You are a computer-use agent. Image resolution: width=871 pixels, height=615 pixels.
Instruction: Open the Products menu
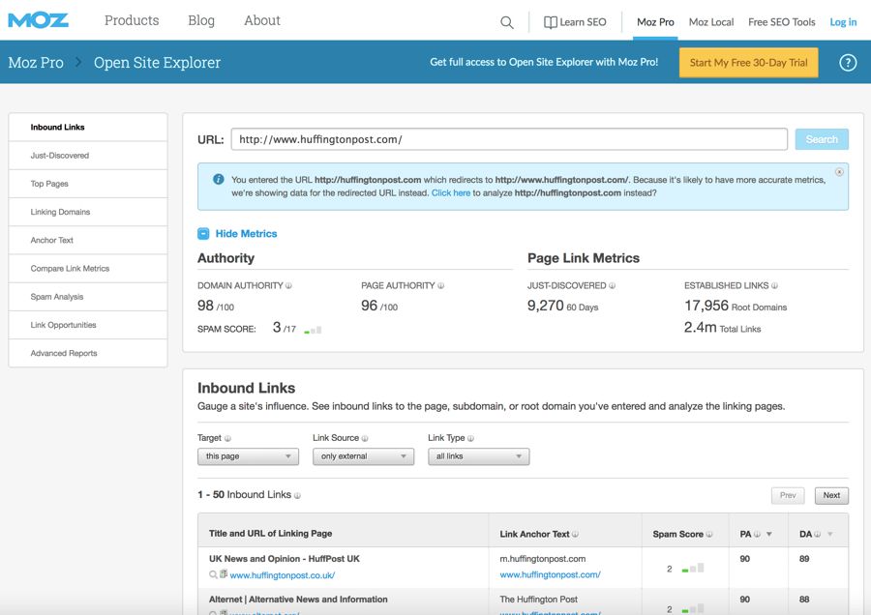(132, 20)
